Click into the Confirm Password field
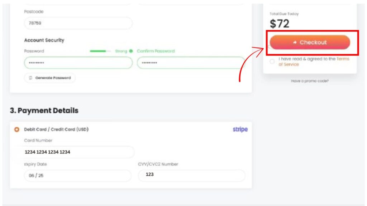Viewport: 367px width, 206px height. [x=191, y=63]
